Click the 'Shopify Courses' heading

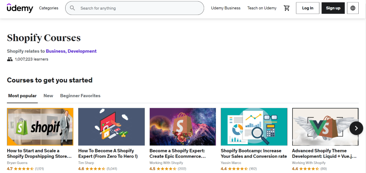click(44, 38)
